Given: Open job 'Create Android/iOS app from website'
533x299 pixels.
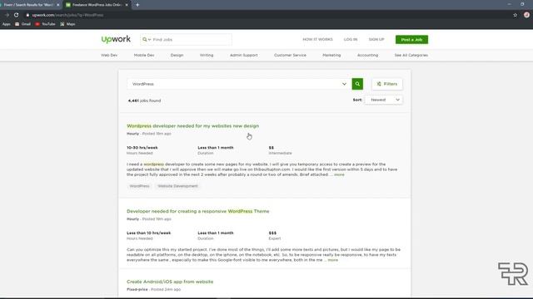Looking at the screenshot, I should (x=170, y=282).
